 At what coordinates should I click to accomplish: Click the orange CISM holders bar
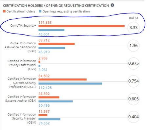[x=43, y=115]
